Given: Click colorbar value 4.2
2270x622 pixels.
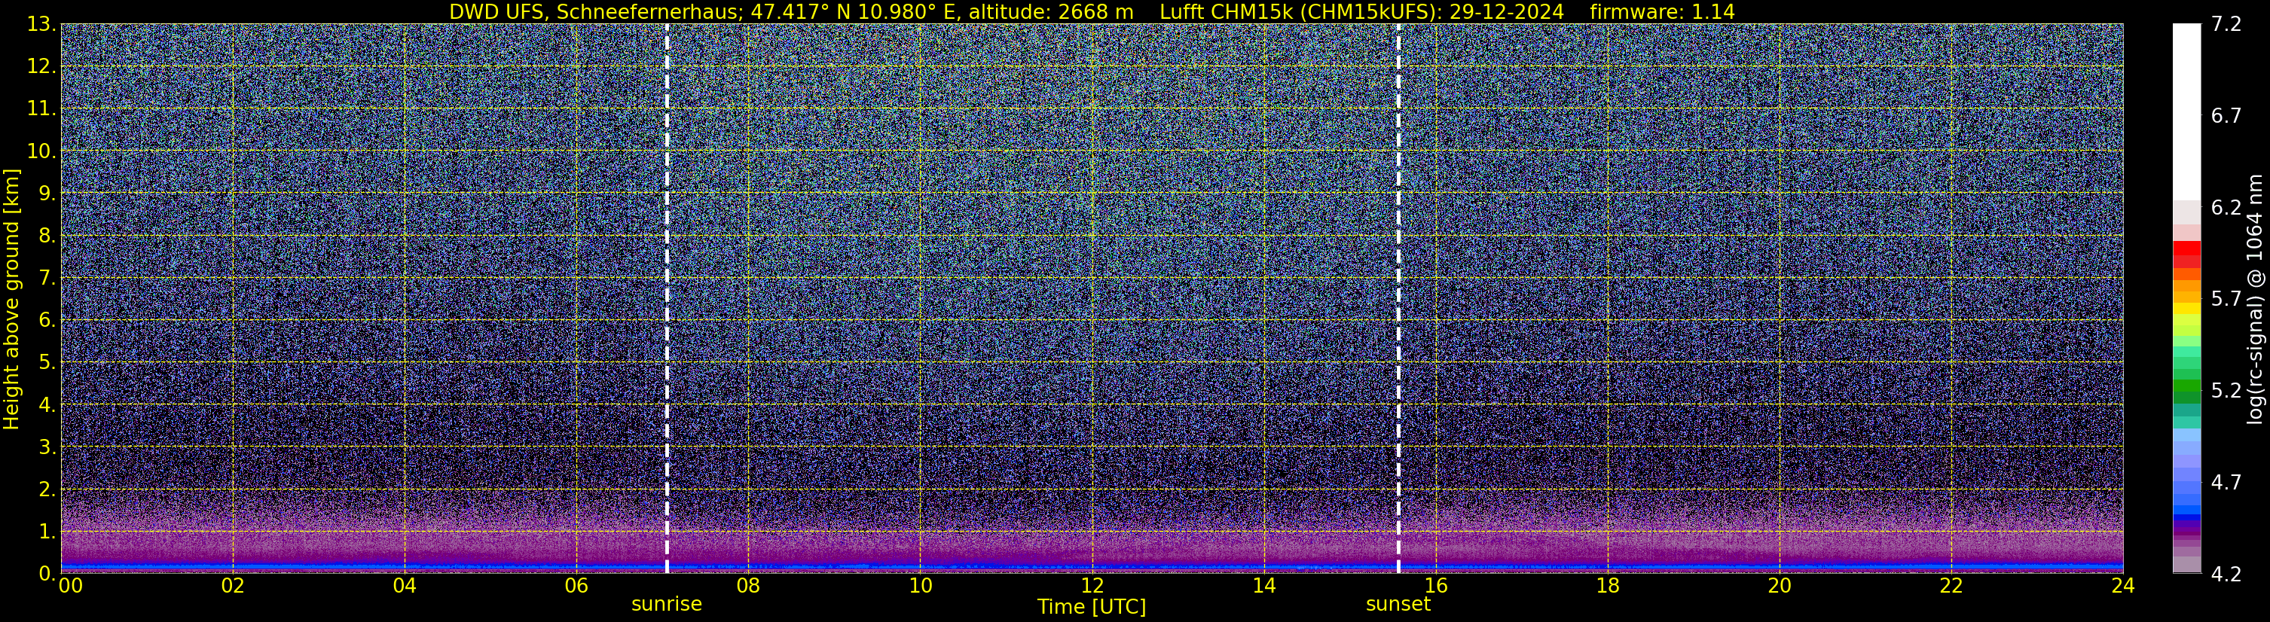Looking at the screenshot, I should [x=2226, y=574].
